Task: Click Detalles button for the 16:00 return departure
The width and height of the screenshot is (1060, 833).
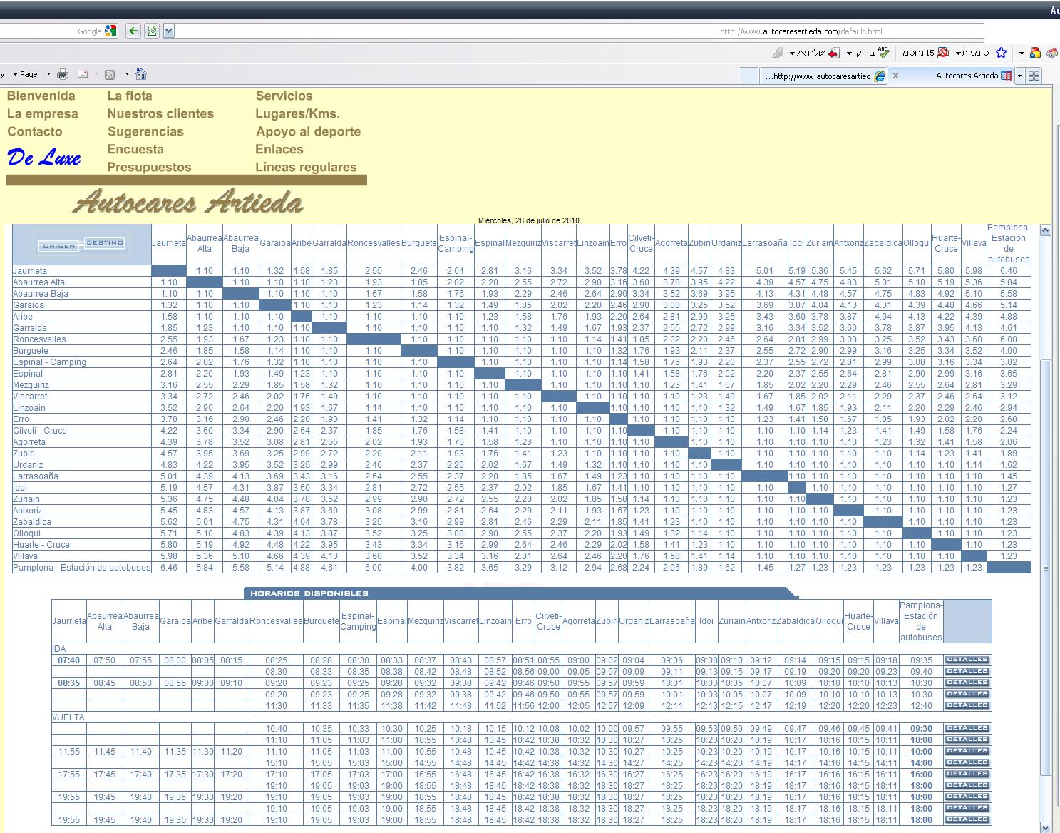Action: pyautogui.click(x=967, y=774)
